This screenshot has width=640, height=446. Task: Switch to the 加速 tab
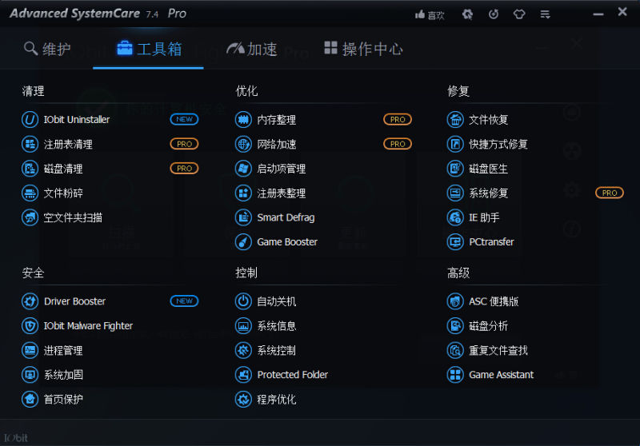[252, 50]
